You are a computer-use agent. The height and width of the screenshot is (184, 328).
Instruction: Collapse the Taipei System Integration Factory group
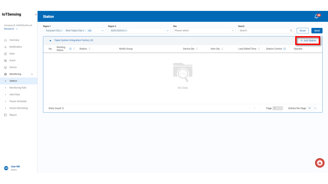point(51,40)
